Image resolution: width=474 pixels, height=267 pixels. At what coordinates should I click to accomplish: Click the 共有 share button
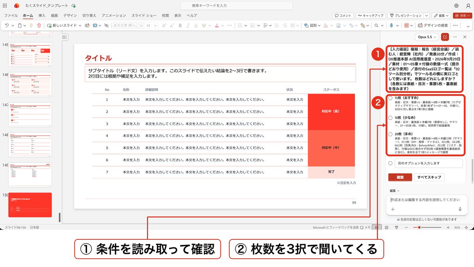463,15
